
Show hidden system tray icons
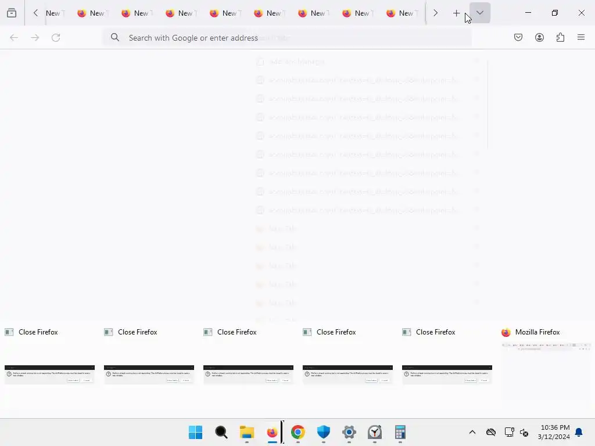click(x=472, y=432)
